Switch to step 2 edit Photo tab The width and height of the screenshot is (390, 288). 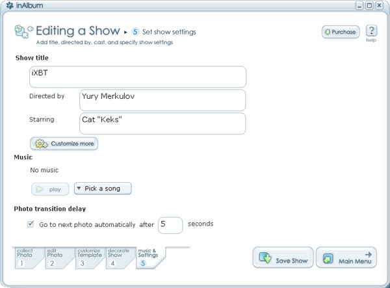[x=58, y=258]
